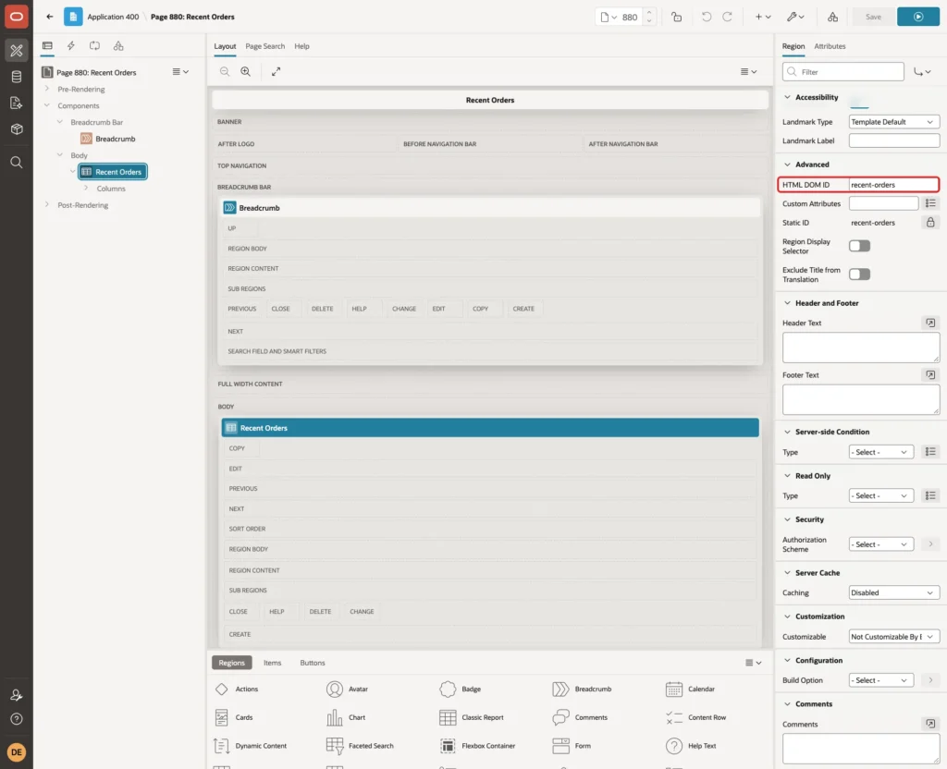The height and width of the screenshot is (769, 947).
Task: Open the Authorization Scheme dropdown
Action: [880, 544]
